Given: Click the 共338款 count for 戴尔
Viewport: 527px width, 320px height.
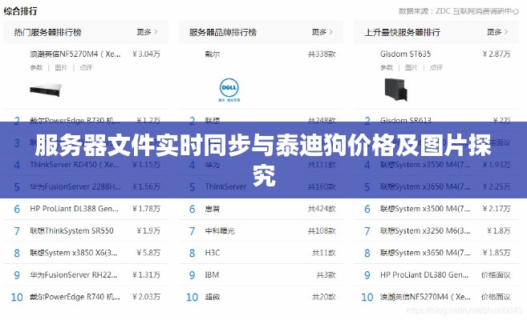Looking at the screenshot, I should [x=322, y=54].
